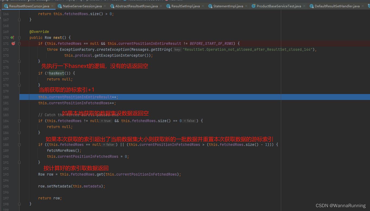Collapse the if block at line 171
Viewport: 370px width, 211px height.
click(x=19, y=43)
